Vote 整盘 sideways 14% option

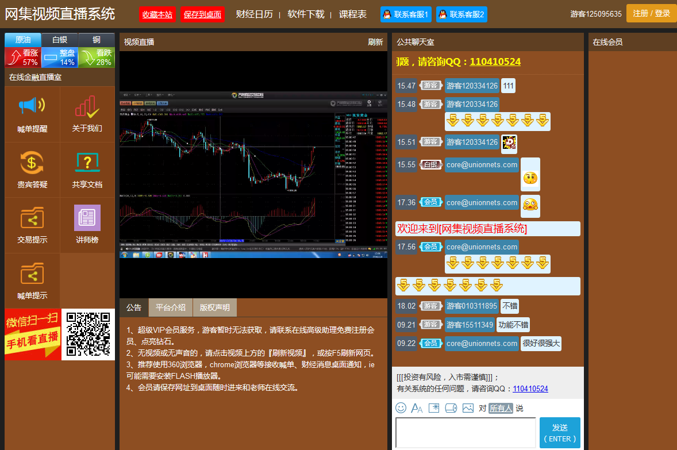click(60, 57)
